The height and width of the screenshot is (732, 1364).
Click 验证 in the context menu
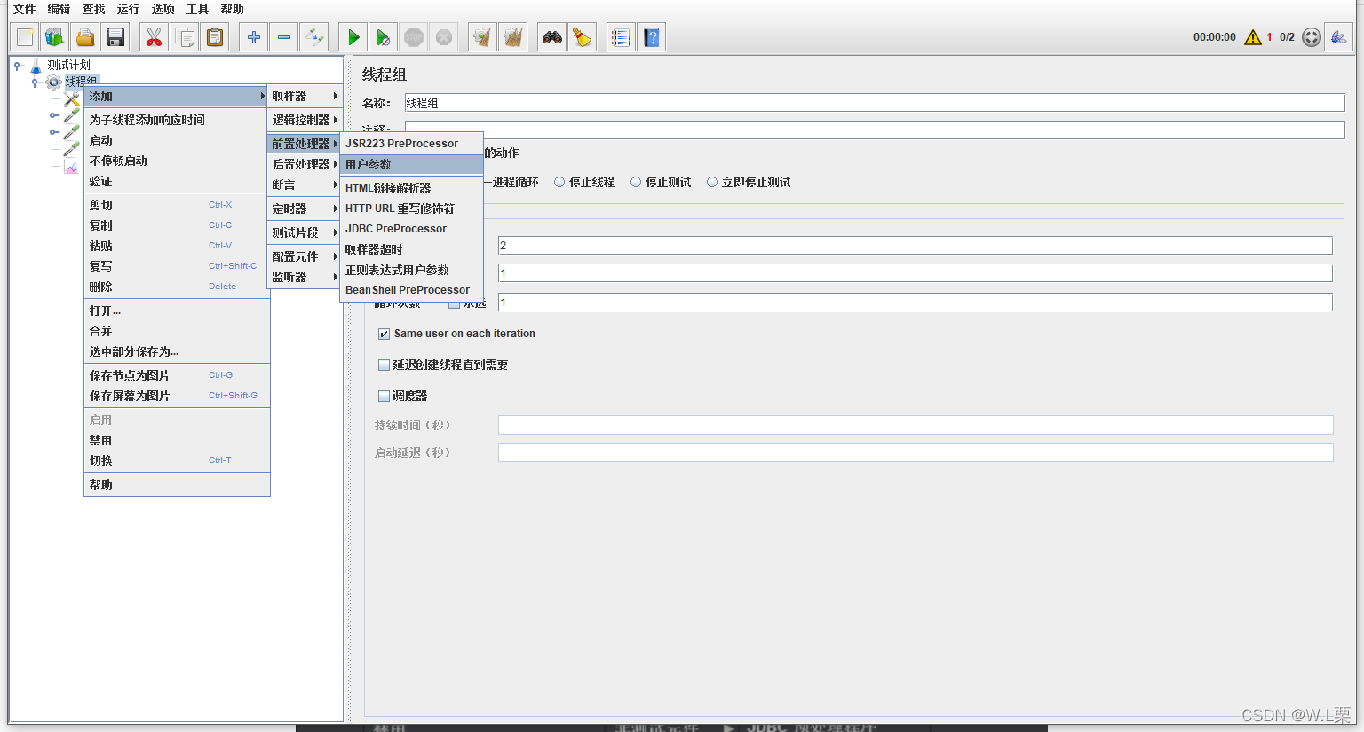point(177,181)
